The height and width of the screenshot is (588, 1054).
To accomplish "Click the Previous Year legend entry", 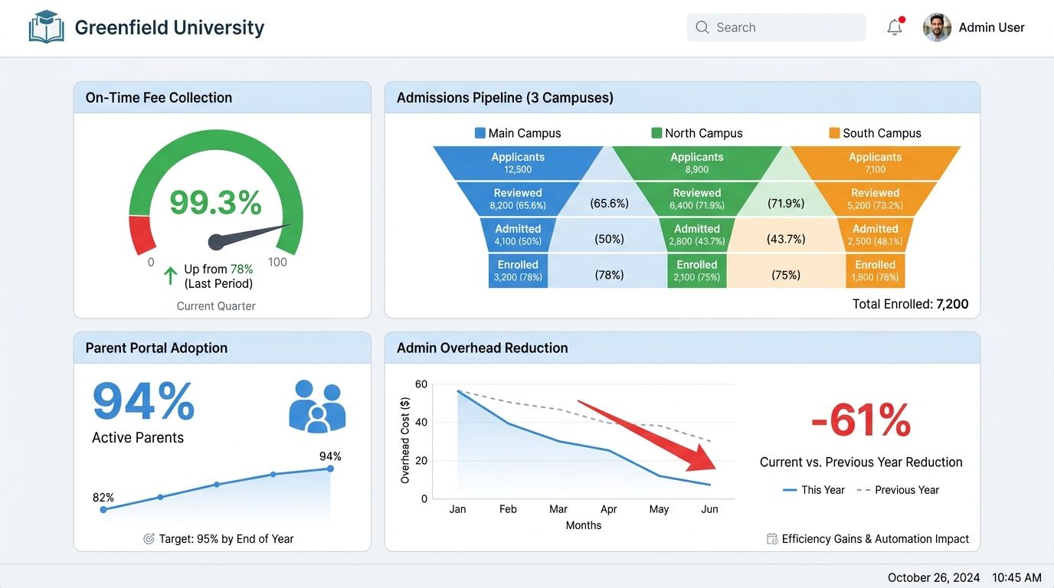I will point(897,490).
